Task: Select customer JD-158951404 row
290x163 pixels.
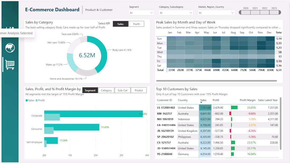Action: tap(217, 148)
